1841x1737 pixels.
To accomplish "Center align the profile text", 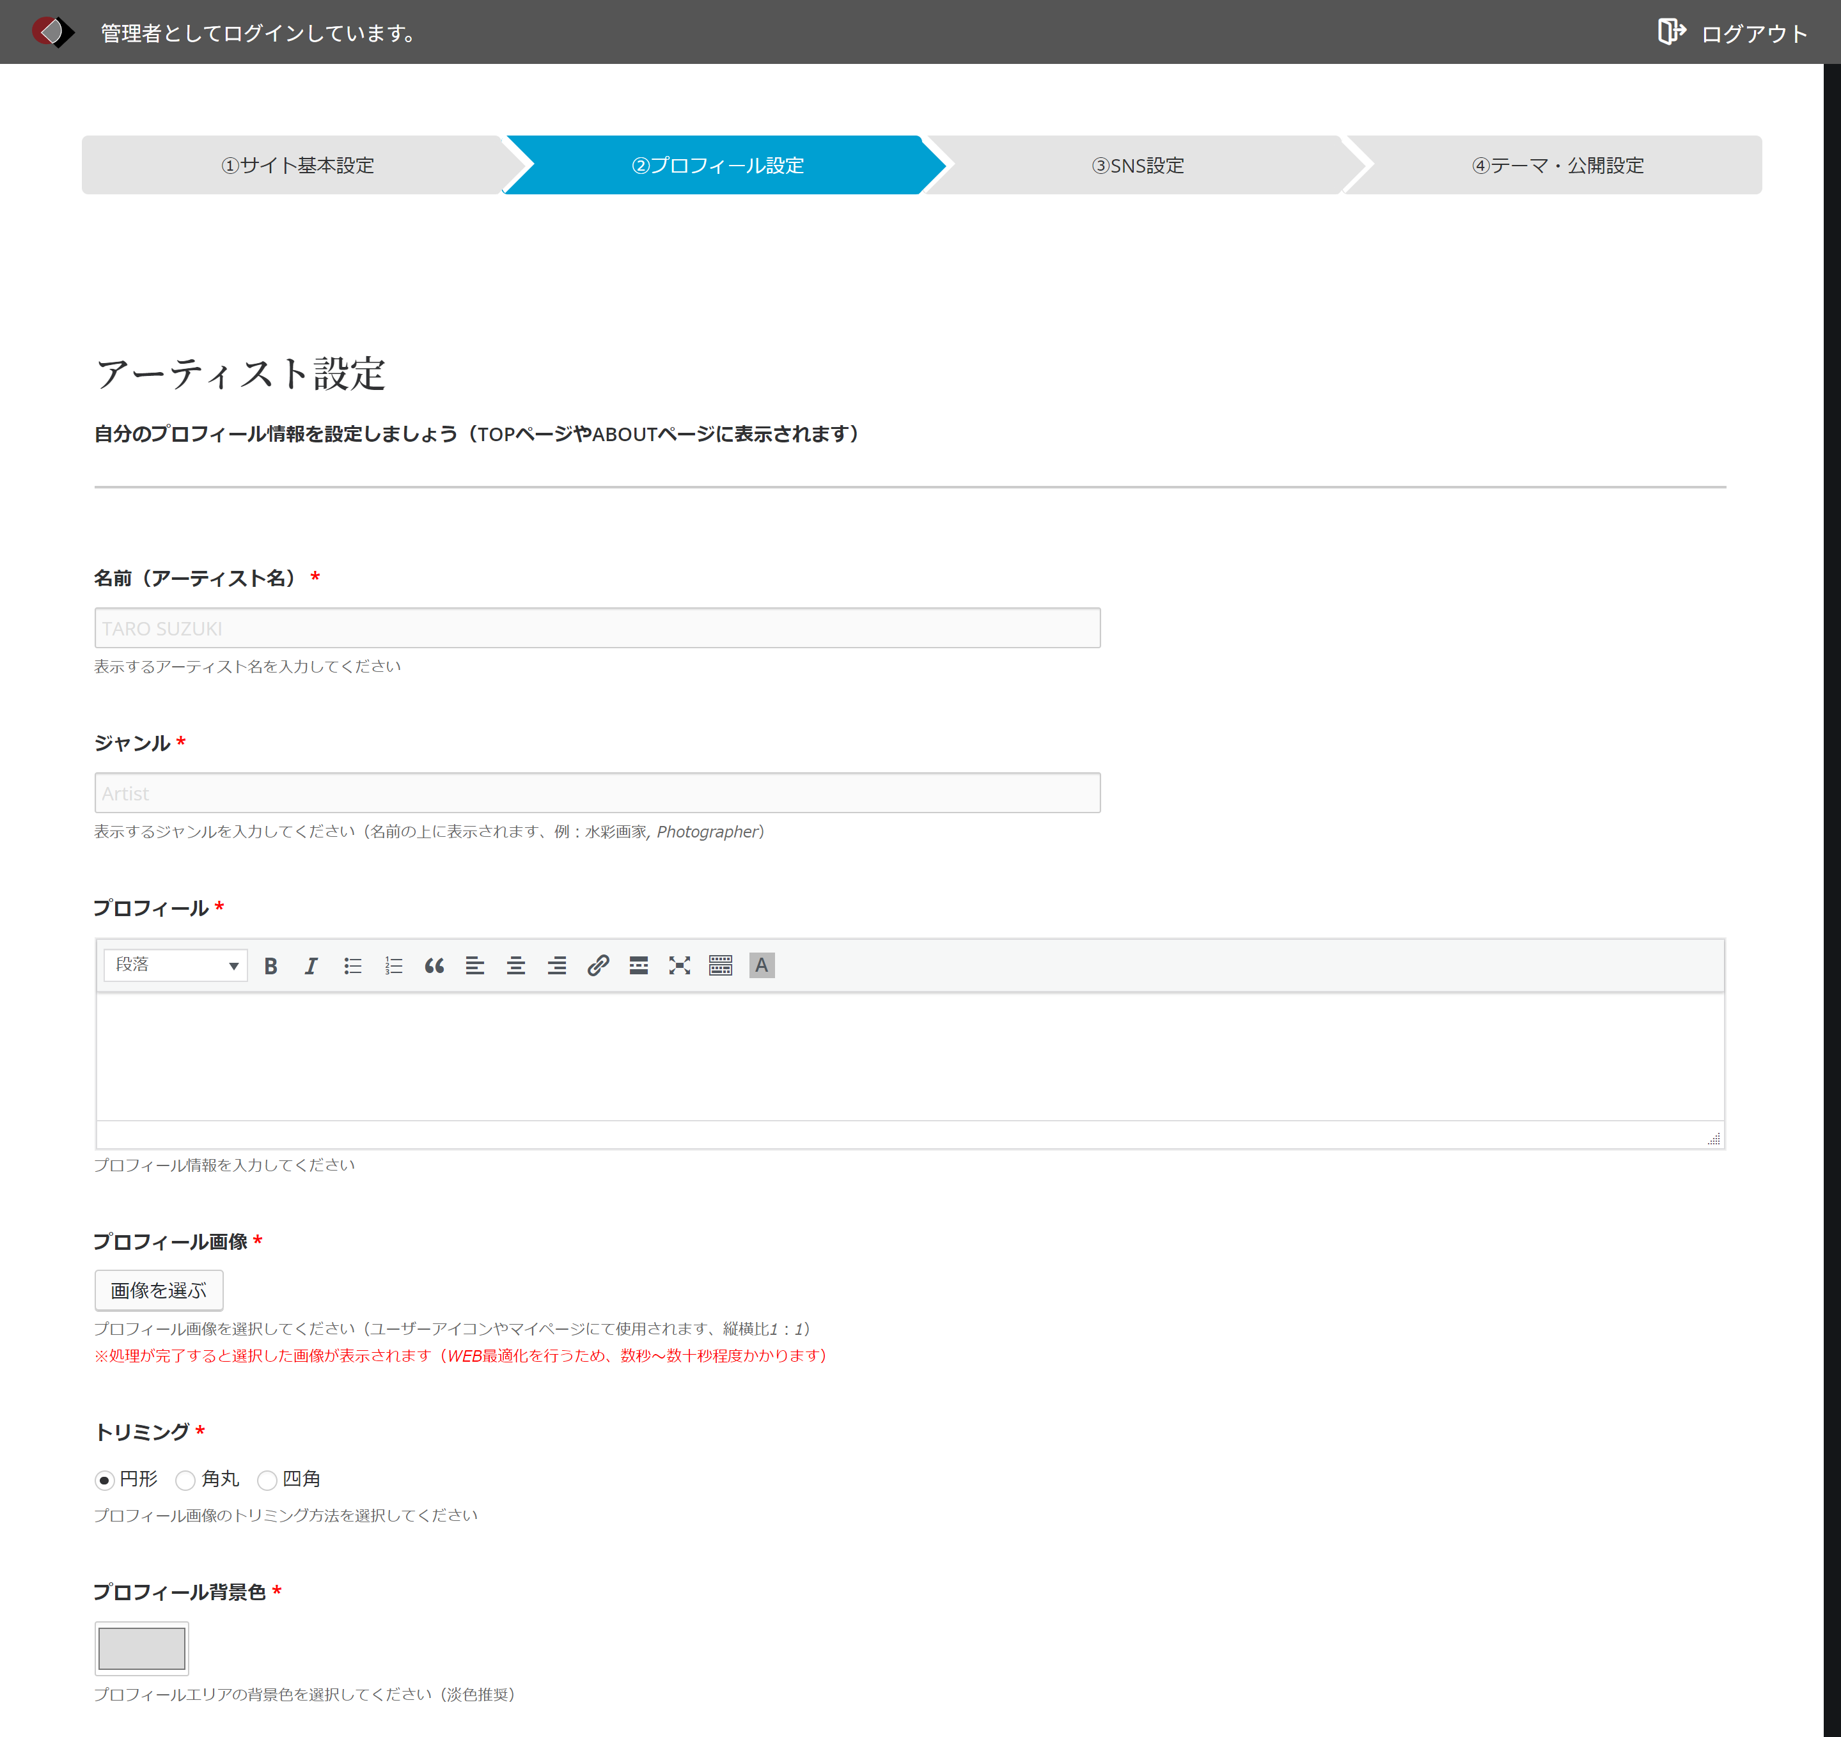I will pos(516,966).
